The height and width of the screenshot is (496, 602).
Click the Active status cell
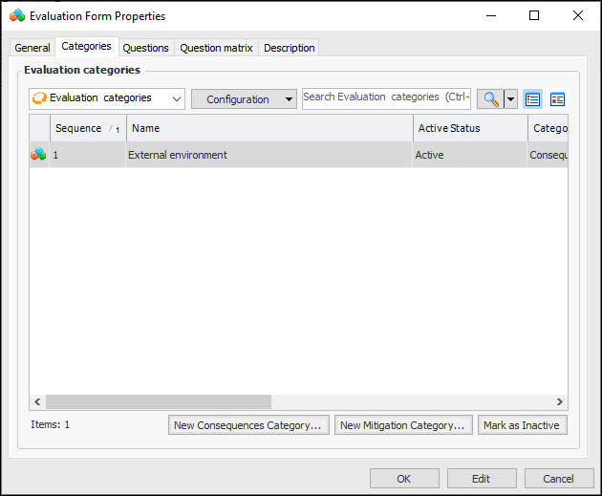point(469,155)
